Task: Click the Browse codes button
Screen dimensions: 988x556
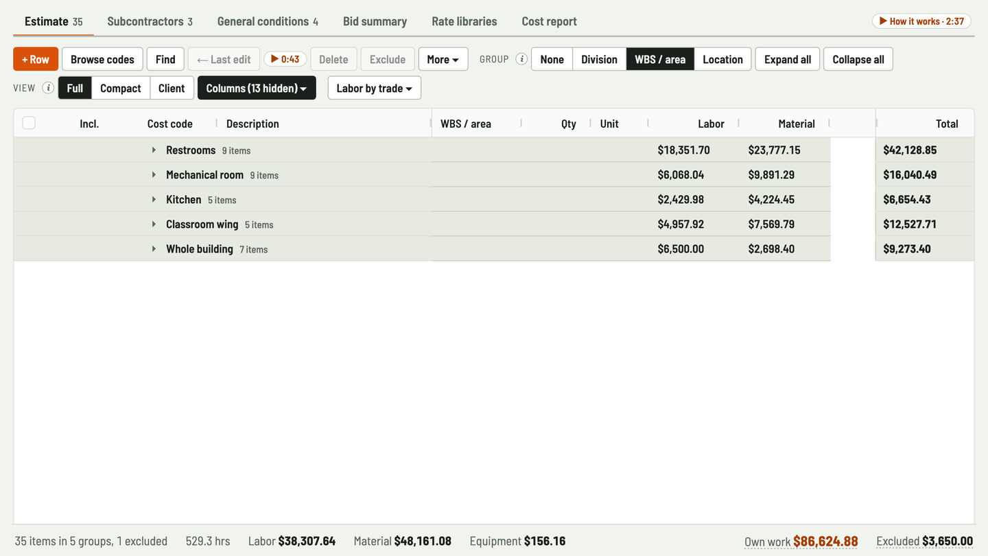Action: tap(102, 59)
